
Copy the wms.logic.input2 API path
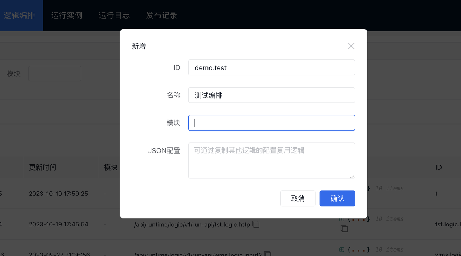[267, 254]
